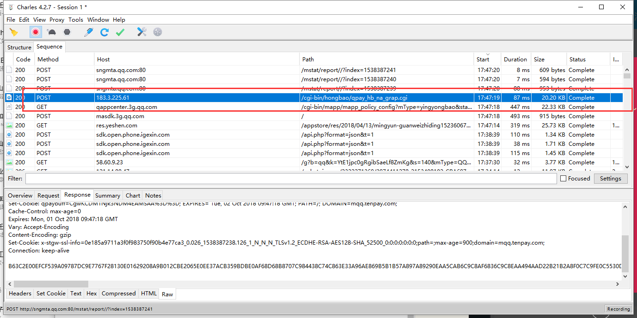
Task: Click the blue icon on the 183.3.225.61 row
Action: click(x=9, y=98)
